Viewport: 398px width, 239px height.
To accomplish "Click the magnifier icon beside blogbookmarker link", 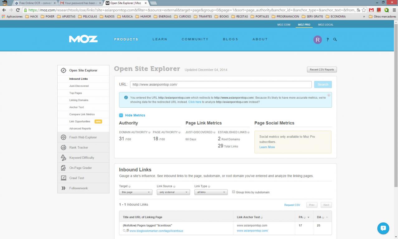I will 124,231.
